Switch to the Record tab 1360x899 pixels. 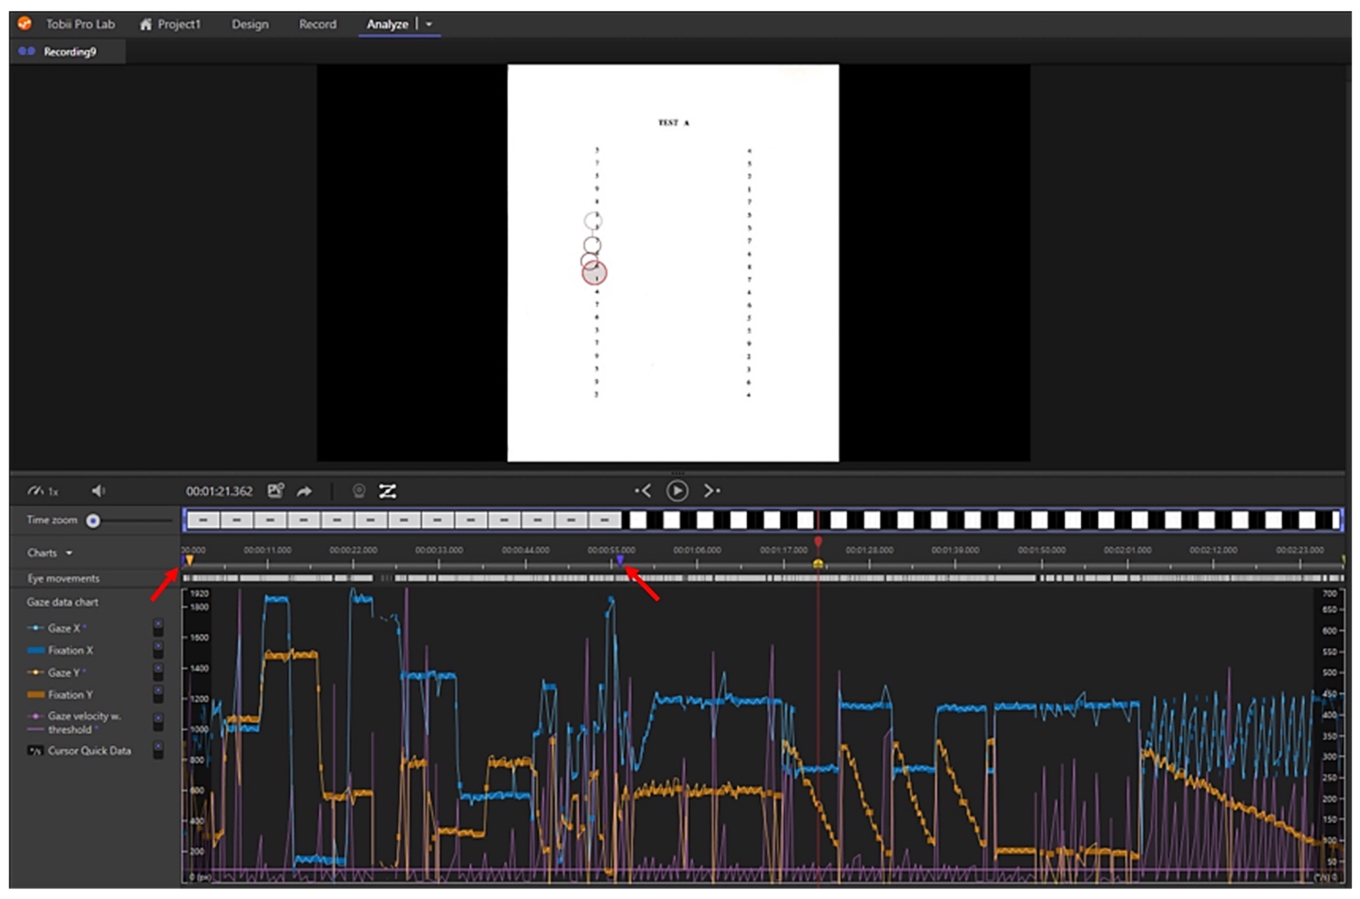tap(318, 25)
